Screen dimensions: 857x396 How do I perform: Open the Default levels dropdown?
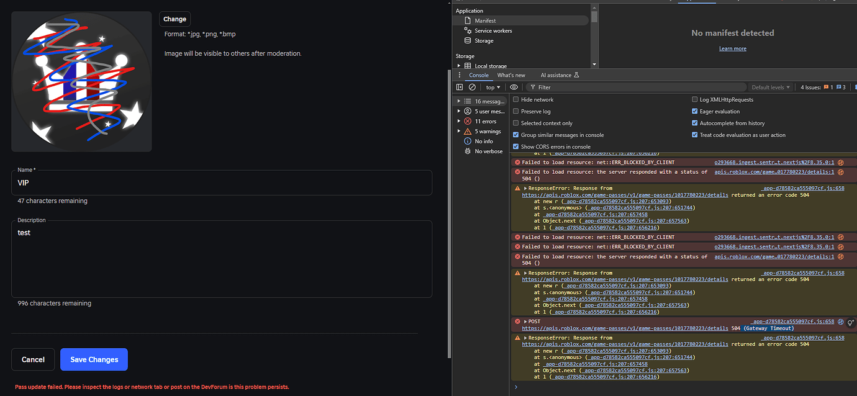(771, 88)
